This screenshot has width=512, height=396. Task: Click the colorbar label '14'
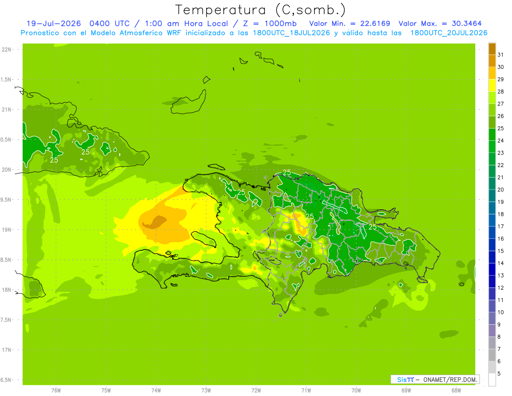[500, 263]
